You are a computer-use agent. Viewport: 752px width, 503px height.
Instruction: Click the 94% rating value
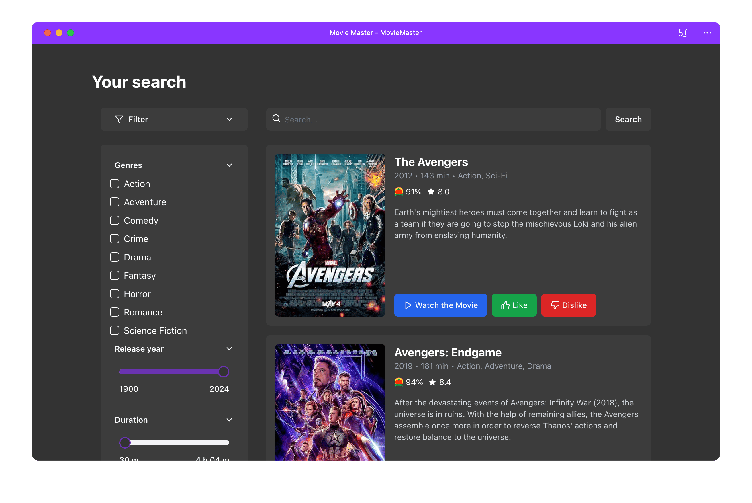pyautogui.click(x=414, y=382)
